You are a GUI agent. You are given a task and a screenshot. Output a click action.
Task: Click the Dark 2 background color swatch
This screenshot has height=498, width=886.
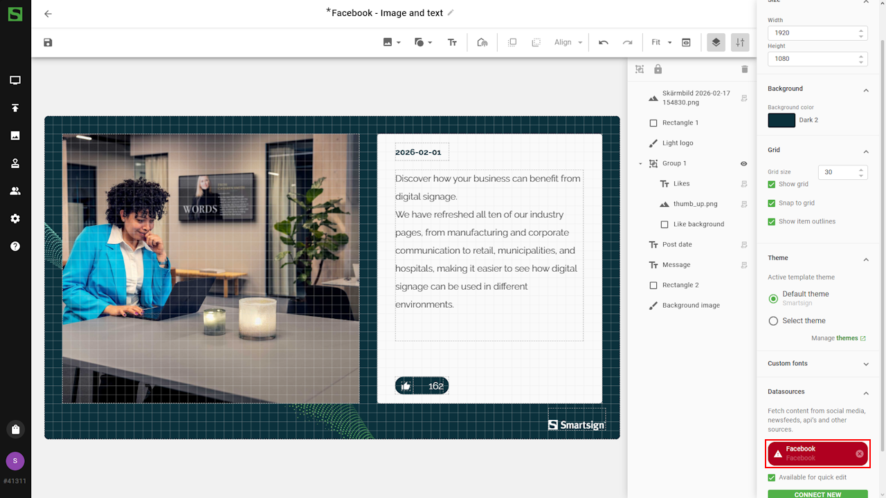pyautogui.click(x=781, y=120)
